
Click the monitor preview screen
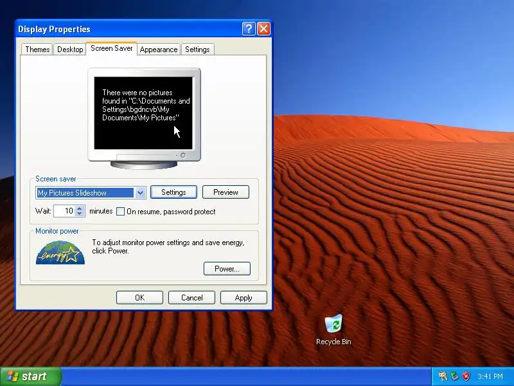(143, 113)
